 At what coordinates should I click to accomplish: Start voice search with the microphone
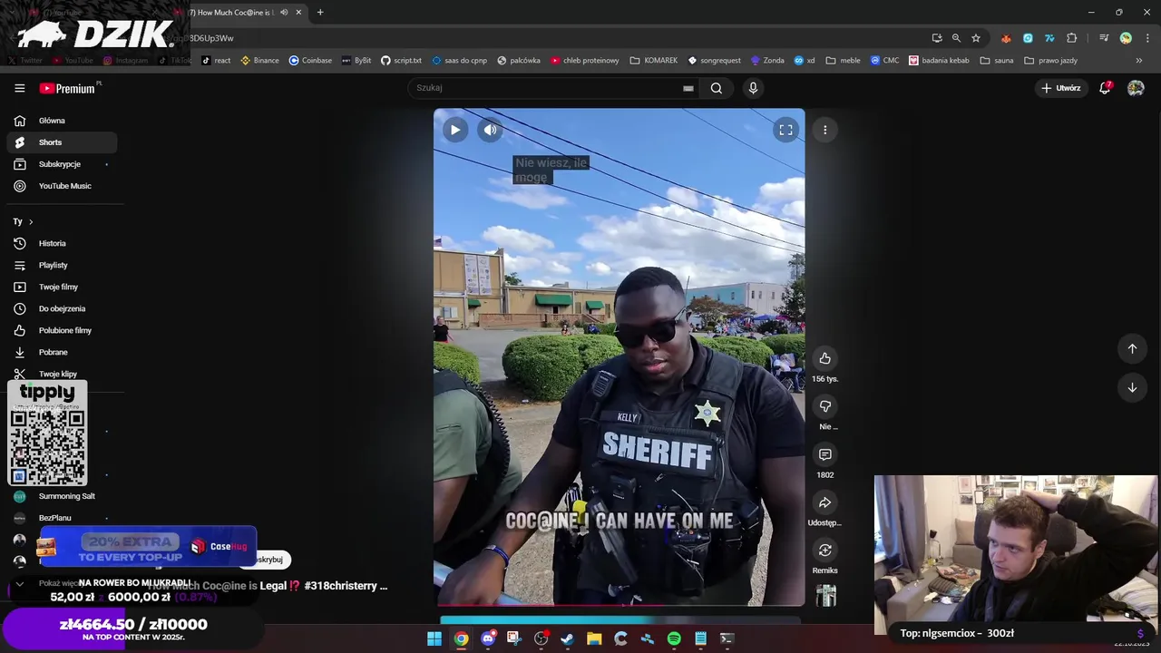(x=753, y=88)
